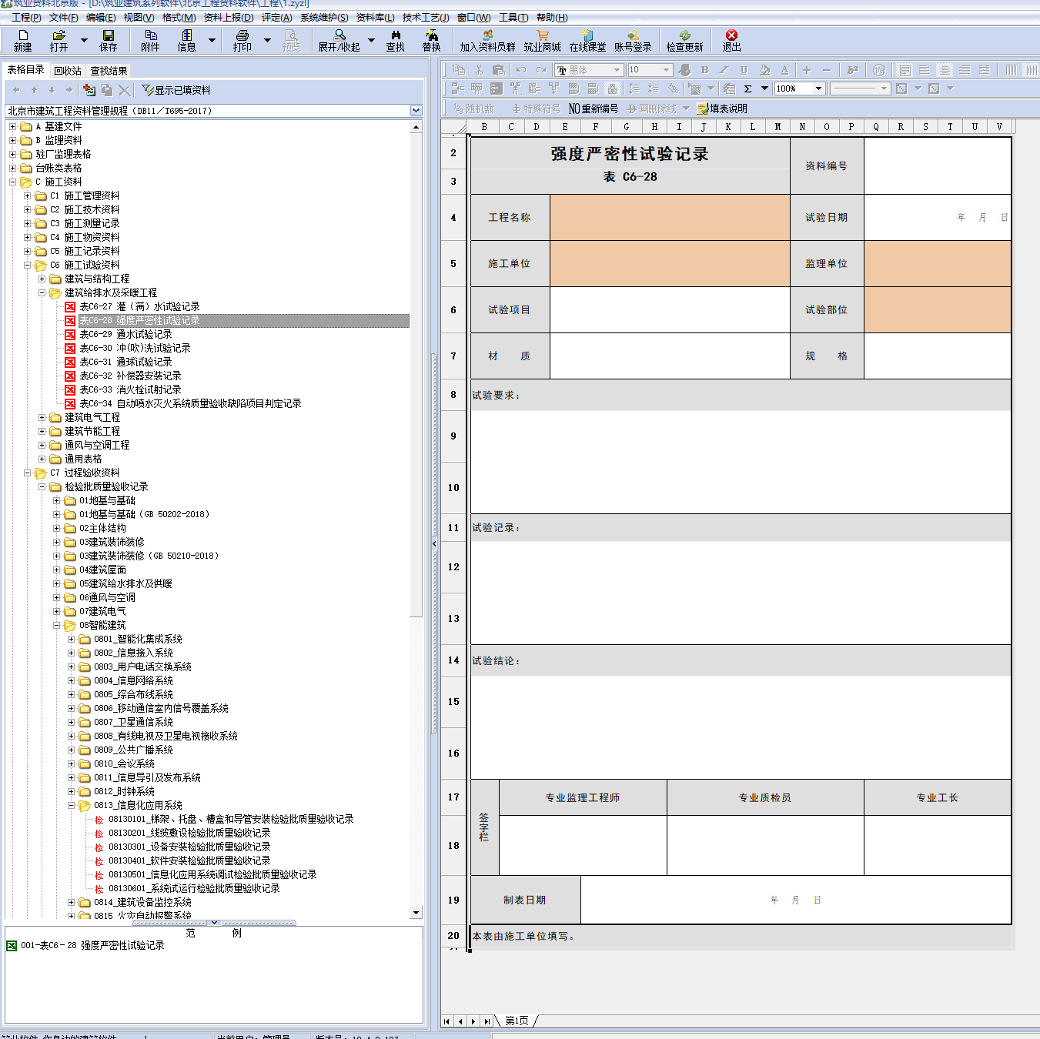This screenshot has height=1039, width=1040.
Task: Open the 帮助(H) menu
Action: tap(552, 18)
